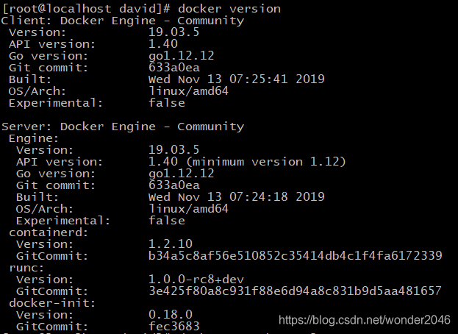Click the server Experimental false value

pyautogui.click(x=167, y=220)
